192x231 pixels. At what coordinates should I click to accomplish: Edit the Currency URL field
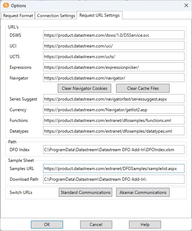[114, 109]
